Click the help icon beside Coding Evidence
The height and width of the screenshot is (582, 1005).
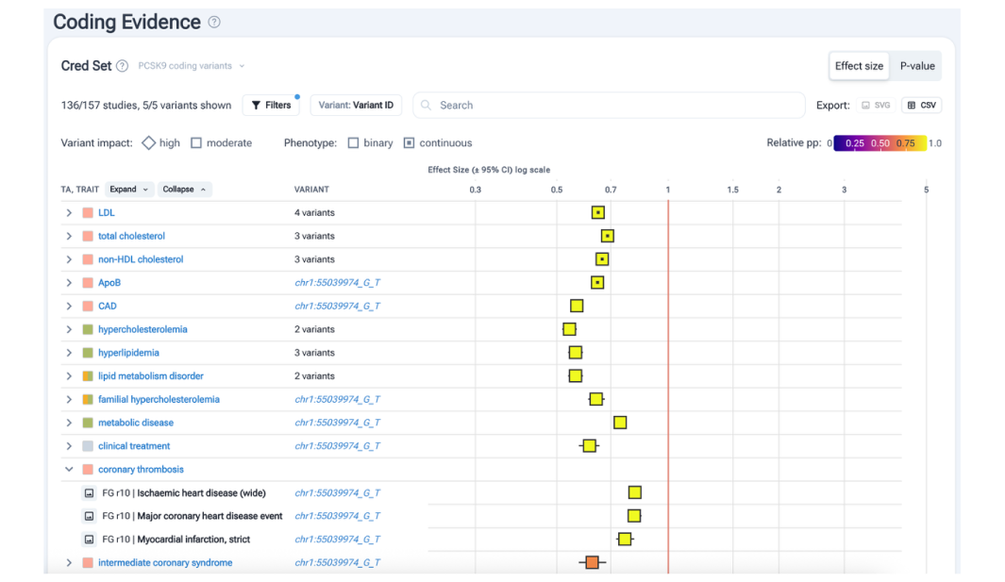pyautogui.click(x=214, y=23)
